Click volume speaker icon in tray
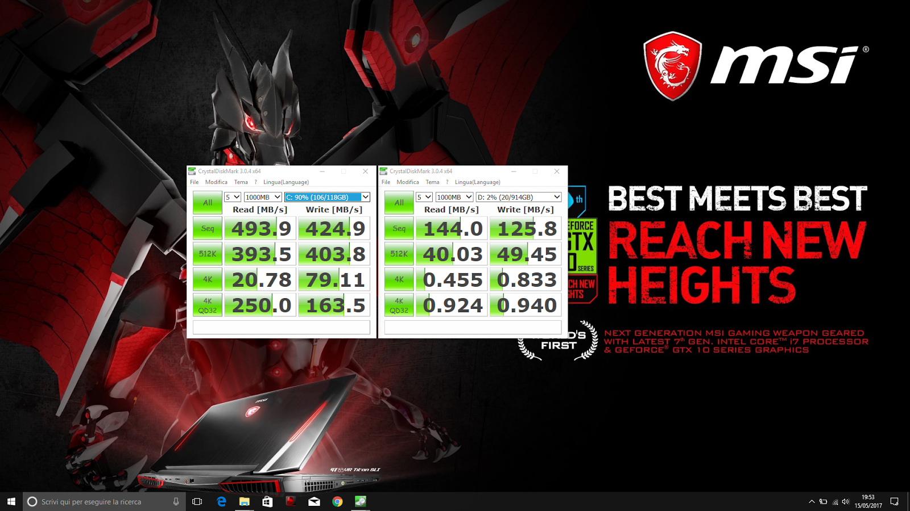This screenshot has height=511, width=910. pos(846,501)
